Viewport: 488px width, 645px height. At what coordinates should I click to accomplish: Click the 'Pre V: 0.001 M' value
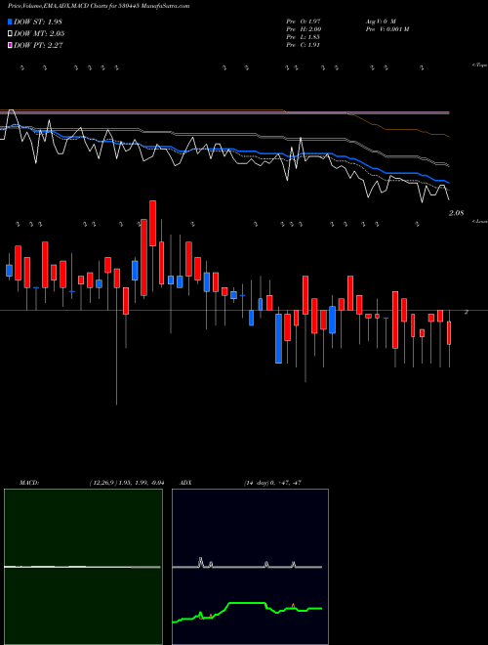pyautogui.click(x=386, y=29)
